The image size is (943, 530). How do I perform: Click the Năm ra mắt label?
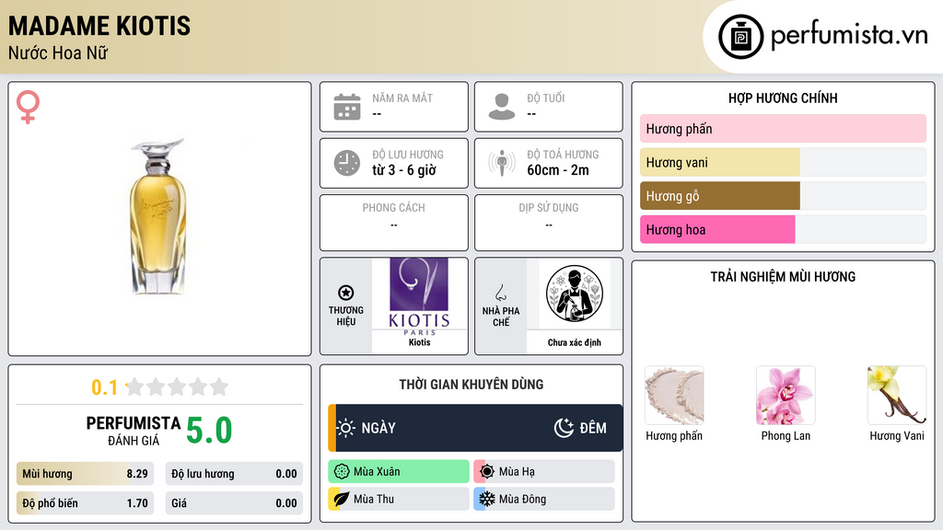tap(402, 98)
